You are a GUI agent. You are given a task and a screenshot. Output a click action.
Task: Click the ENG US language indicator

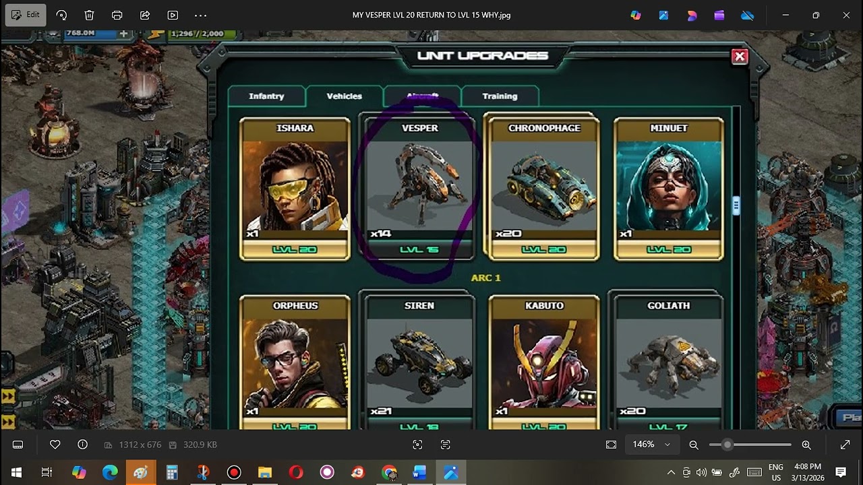(776, 472)
